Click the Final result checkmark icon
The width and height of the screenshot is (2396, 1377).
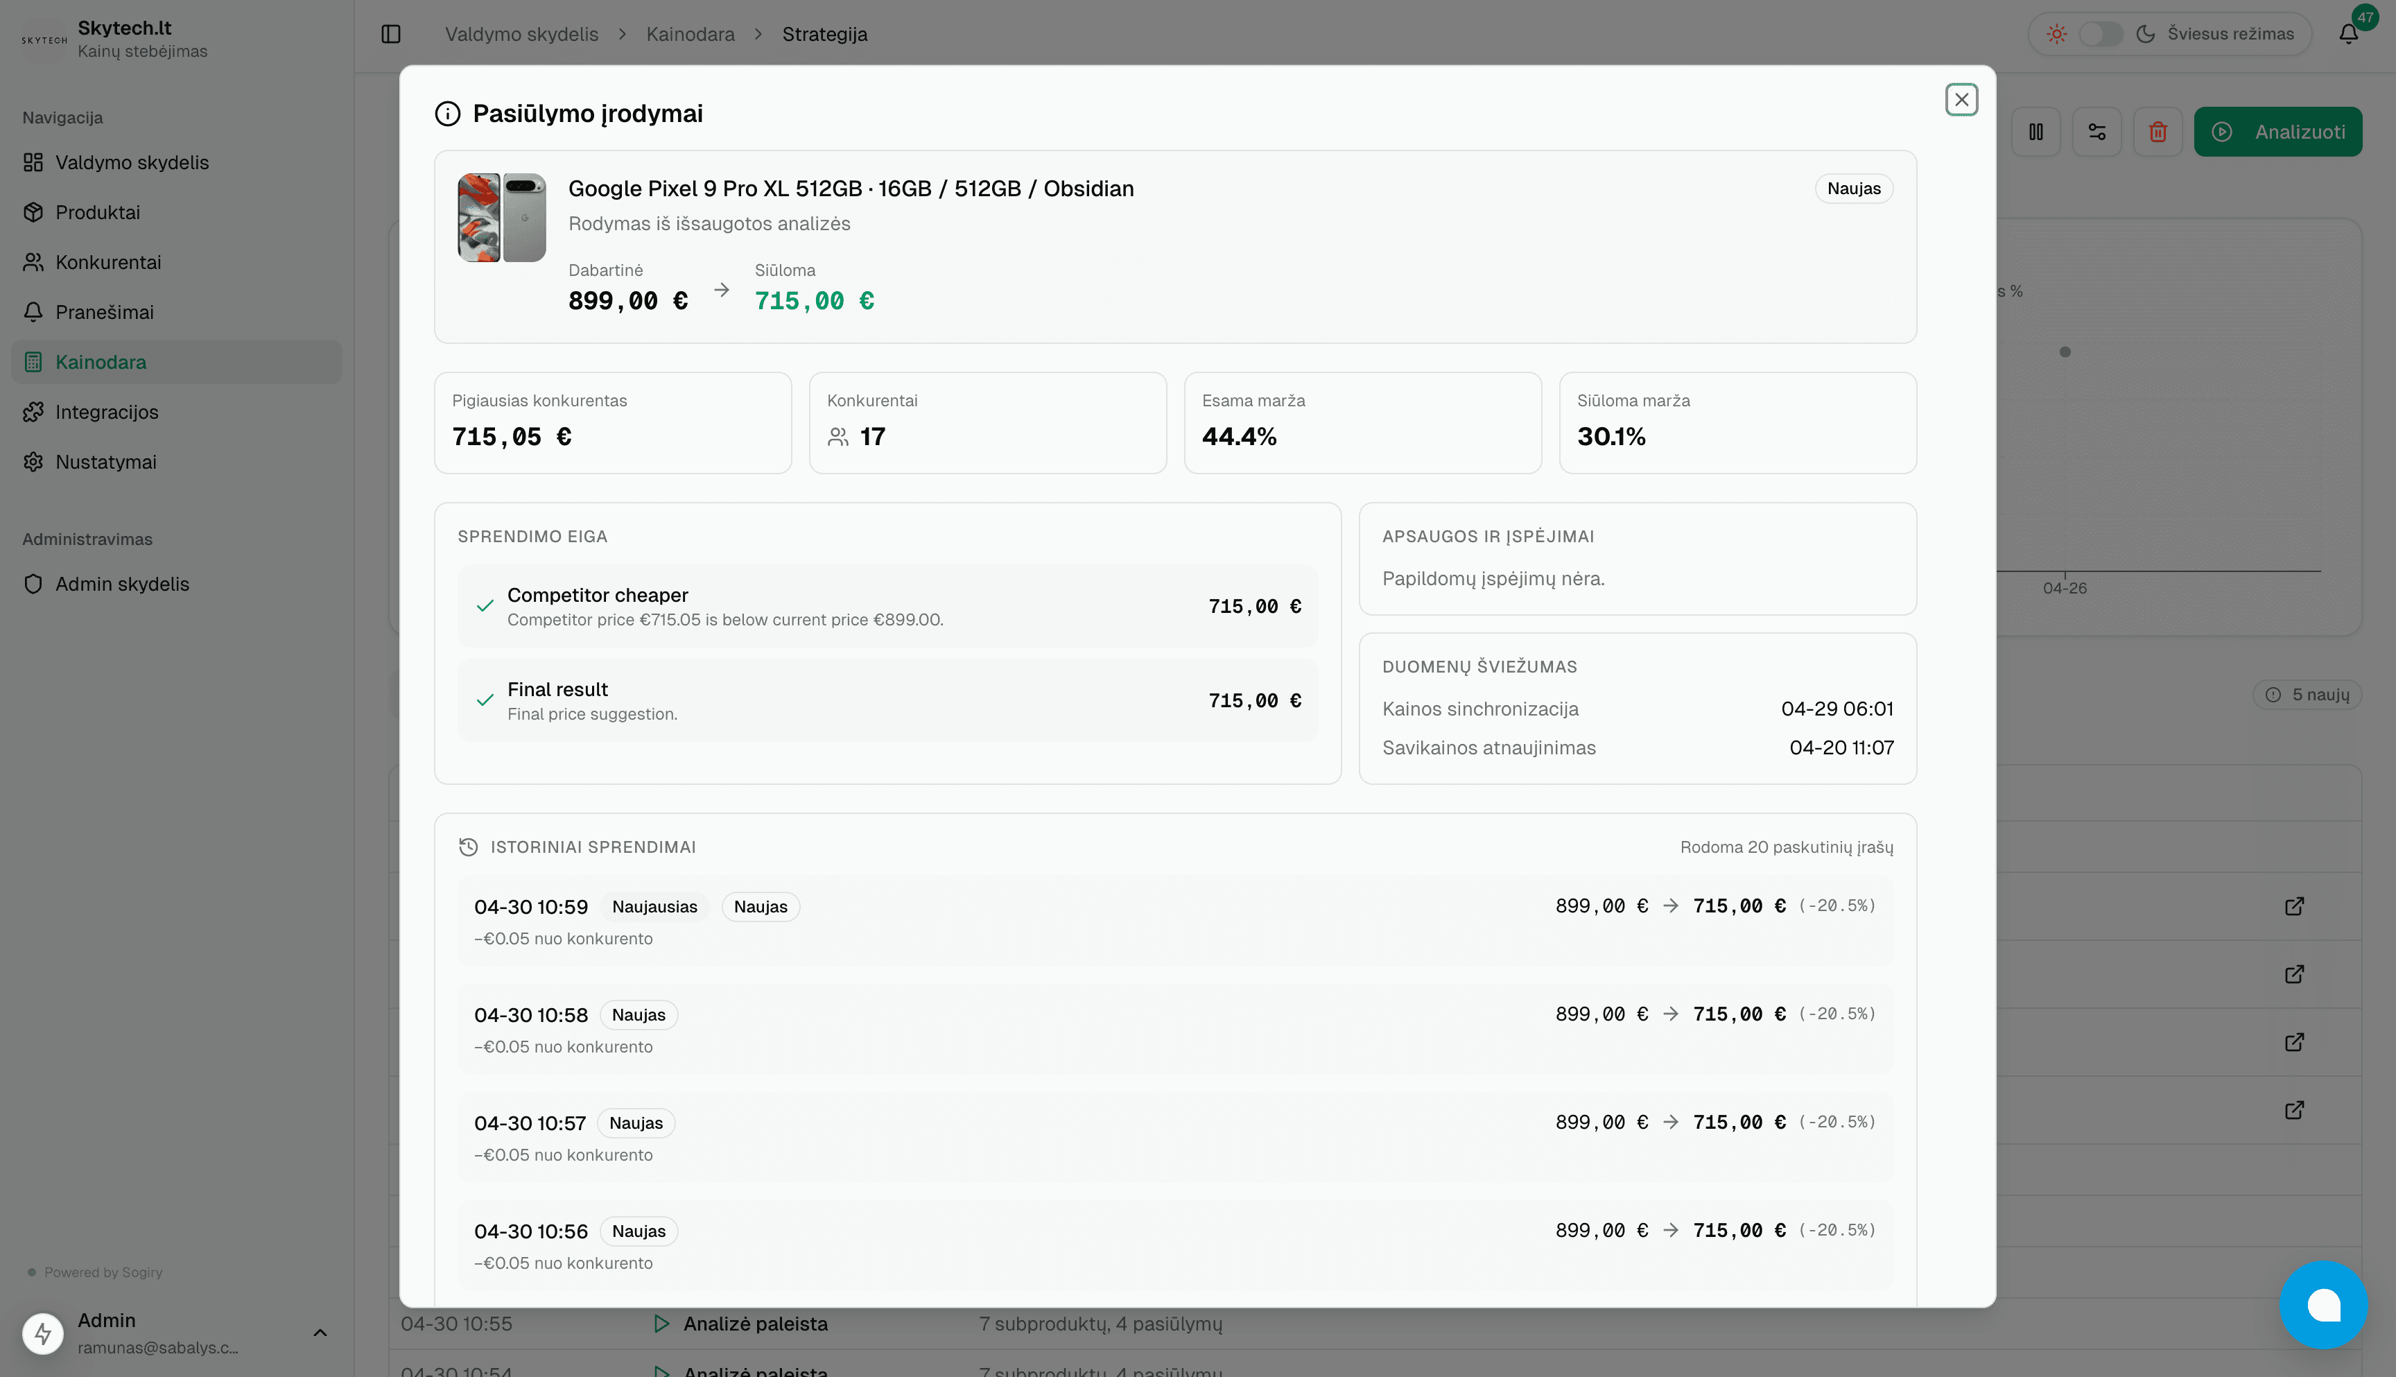pyautogui.click(x=485, y=700)
